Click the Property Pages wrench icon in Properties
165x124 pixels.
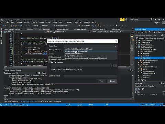click(143, 89)
